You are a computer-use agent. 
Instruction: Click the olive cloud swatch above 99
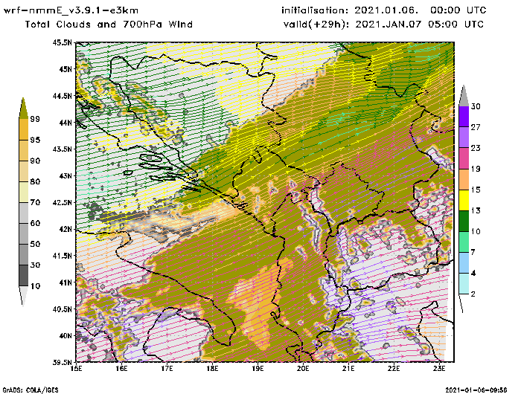[23, 109]
